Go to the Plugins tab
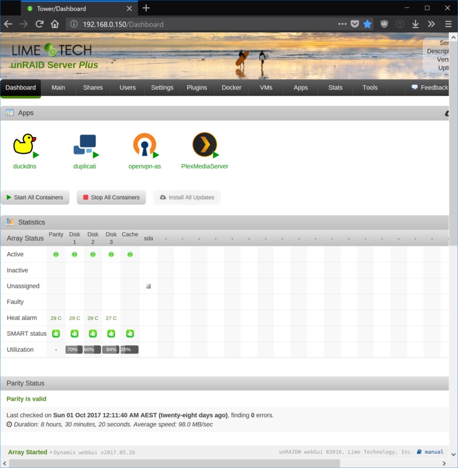This screenshot has height=468, width=458. click(x=197, y=87)
